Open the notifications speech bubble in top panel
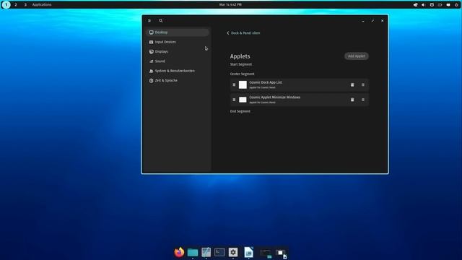 [x=448, y=5]
